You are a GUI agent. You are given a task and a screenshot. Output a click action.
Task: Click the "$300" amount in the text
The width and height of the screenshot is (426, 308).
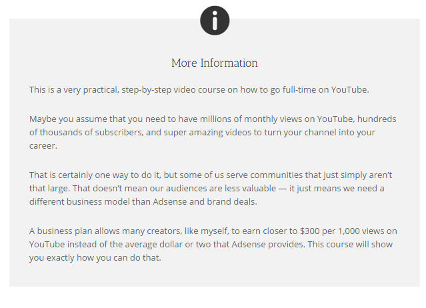[307, 231]
